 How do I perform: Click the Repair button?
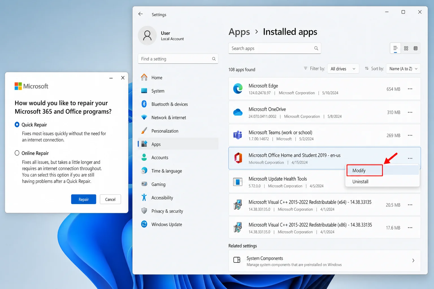(84, 199)
